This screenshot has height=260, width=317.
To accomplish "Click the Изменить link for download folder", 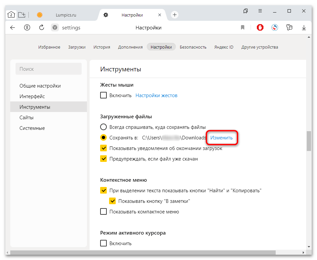I will click(x=221, y=137).
